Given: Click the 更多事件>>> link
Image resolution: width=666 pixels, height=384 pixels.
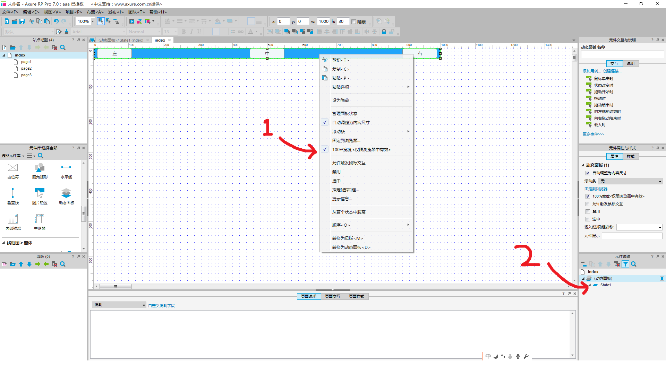Looking at the screenshot, I should tap(593, 134).
